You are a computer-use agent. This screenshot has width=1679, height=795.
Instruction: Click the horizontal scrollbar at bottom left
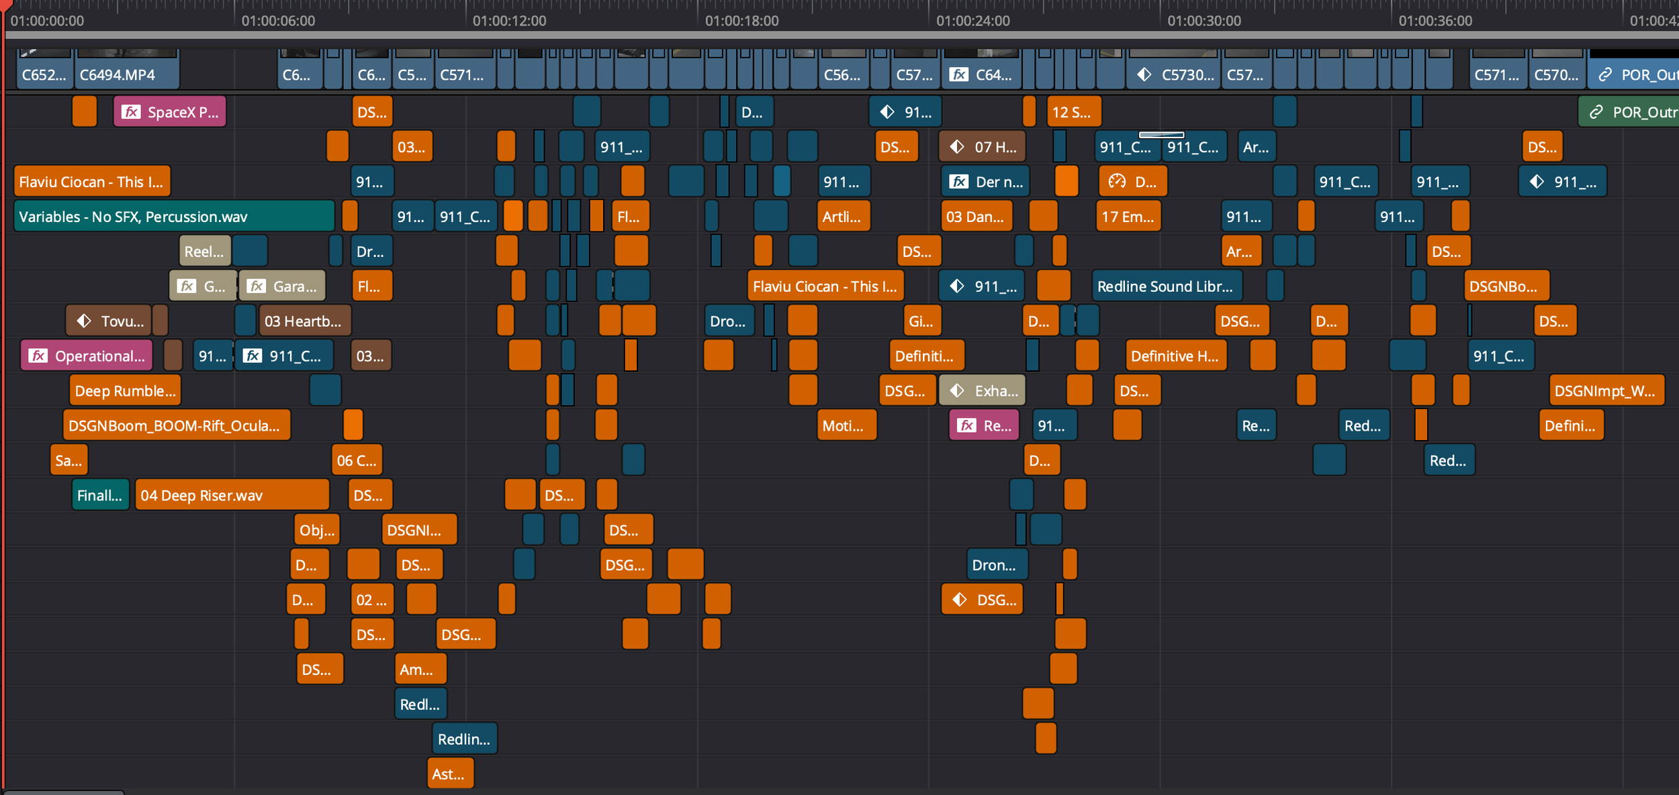pyautogui.click(x=64, y=792)
